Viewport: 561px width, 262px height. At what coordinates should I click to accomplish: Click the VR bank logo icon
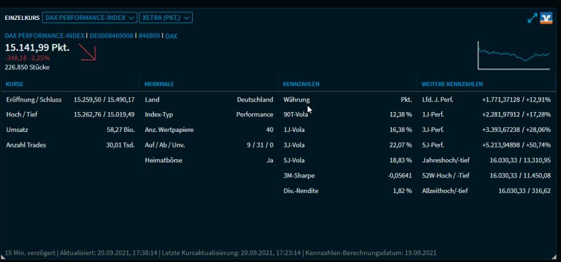coord(547,18)
